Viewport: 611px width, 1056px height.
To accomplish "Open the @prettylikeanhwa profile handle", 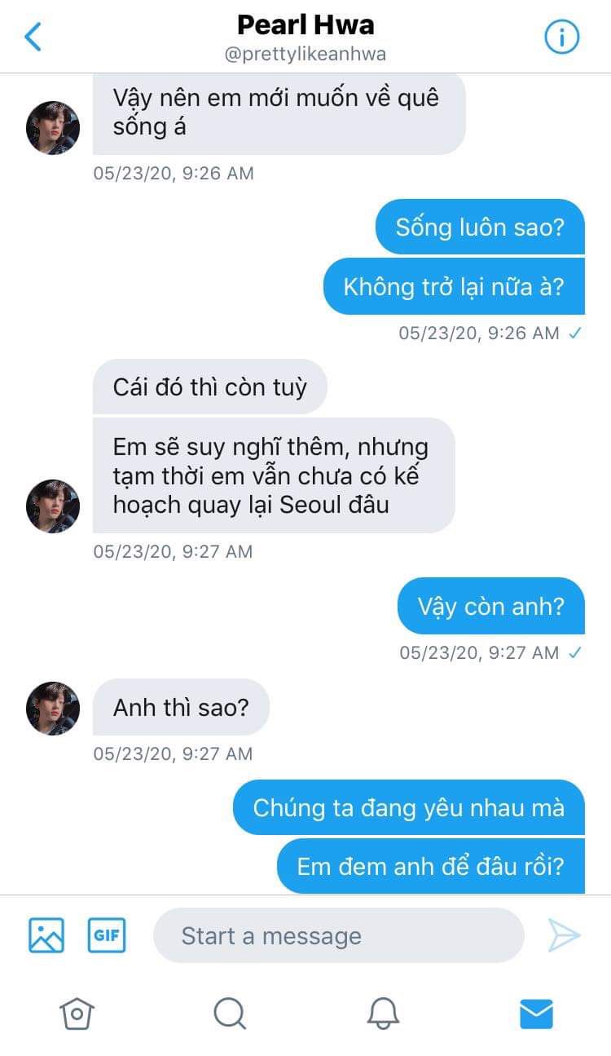I will pyautogui.click(x=305, y=55).
